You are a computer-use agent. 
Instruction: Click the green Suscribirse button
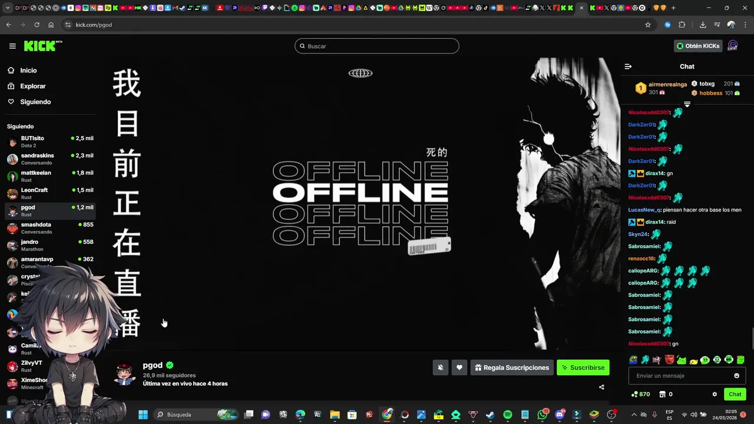(x=583, y=367)
